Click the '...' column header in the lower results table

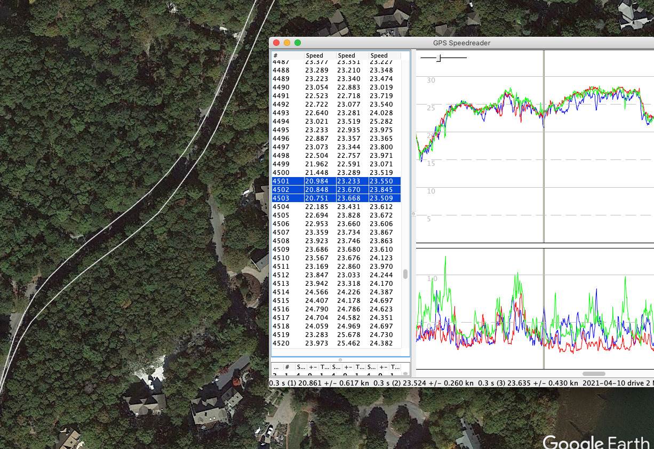[276, 367]
